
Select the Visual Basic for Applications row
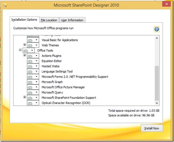[x=60, y=40]
